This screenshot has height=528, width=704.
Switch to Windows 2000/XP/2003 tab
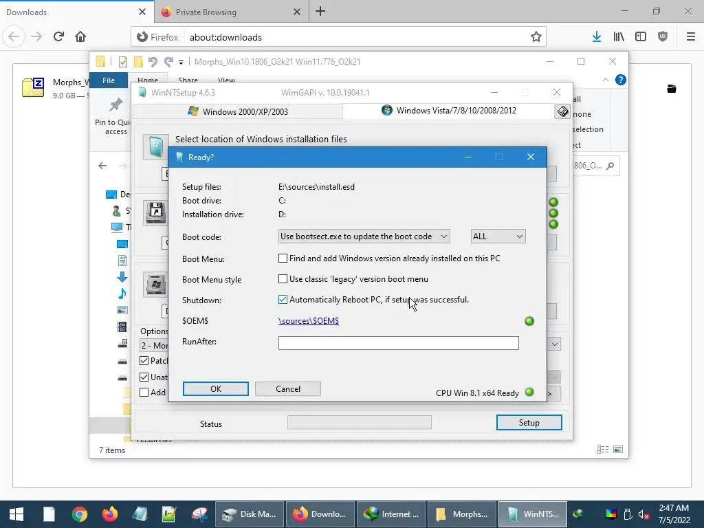pos(238,111)
